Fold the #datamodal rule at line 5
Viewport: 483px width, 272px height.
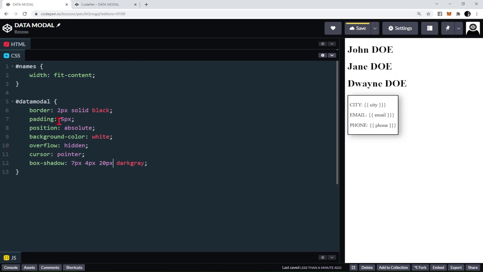point(12,101)
